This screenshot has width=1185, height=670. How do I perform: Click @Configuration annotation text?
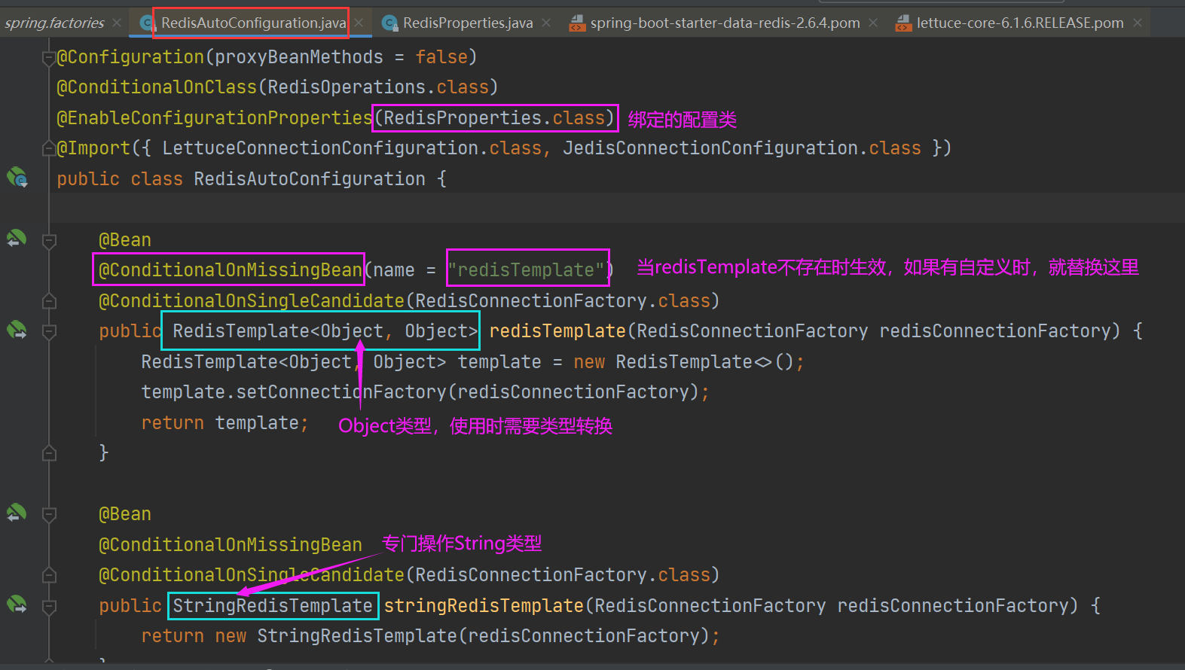(x=130, y=57)
